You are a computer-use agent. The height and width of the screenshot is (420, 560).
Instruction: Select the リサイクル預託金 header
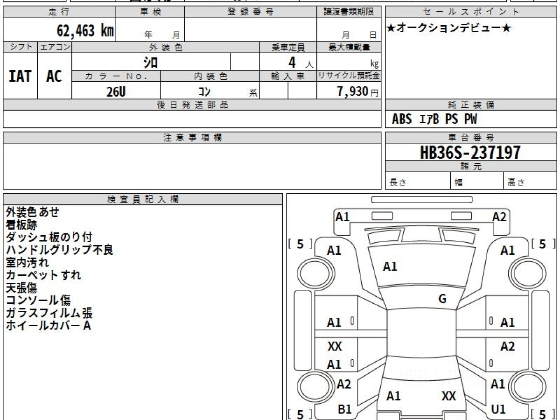[x=349, y=77]
